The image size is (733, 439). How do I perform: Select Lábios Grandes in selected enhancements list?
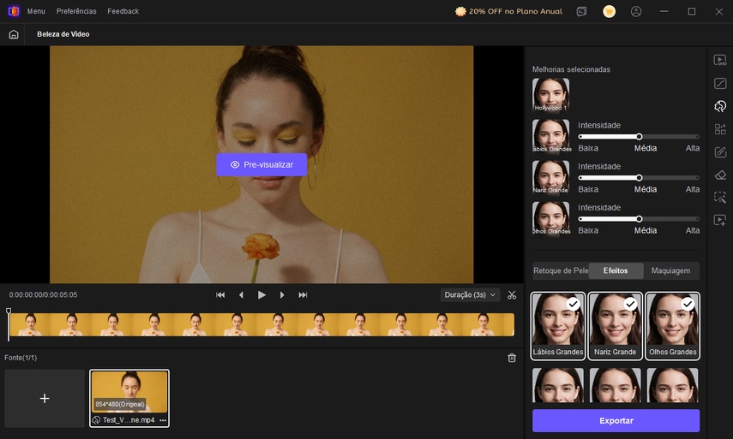pyautogui.click(x=550, y=136)
